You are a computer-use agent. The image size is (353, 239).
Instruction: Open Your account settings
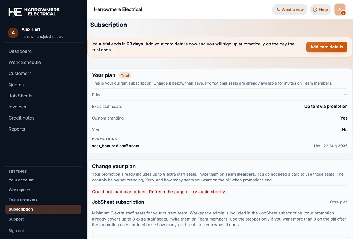[21, 180]
